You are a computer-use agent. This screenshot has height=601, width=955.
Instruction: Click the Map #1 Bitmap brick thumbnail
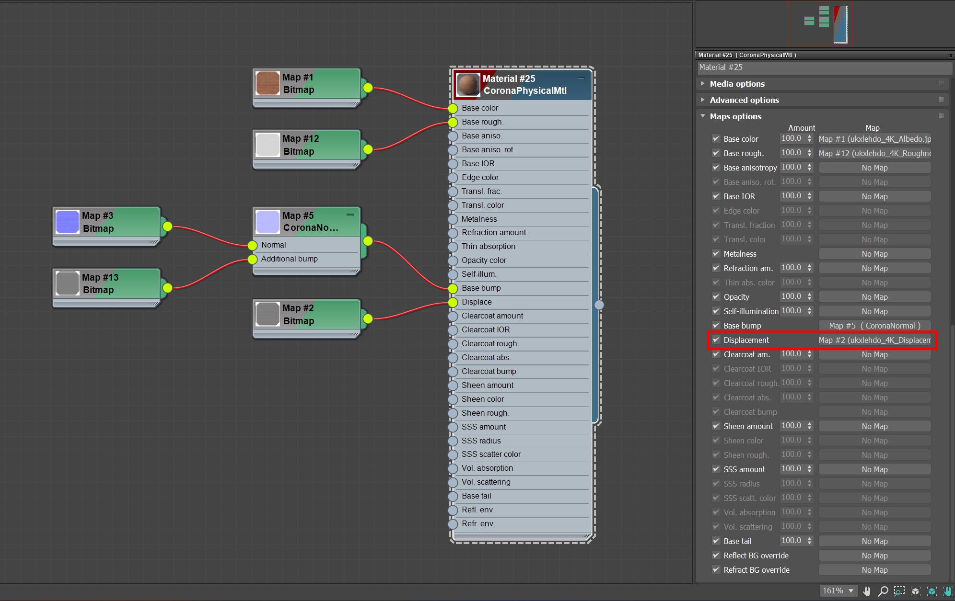pyautogui.click(x=268, y=83)
